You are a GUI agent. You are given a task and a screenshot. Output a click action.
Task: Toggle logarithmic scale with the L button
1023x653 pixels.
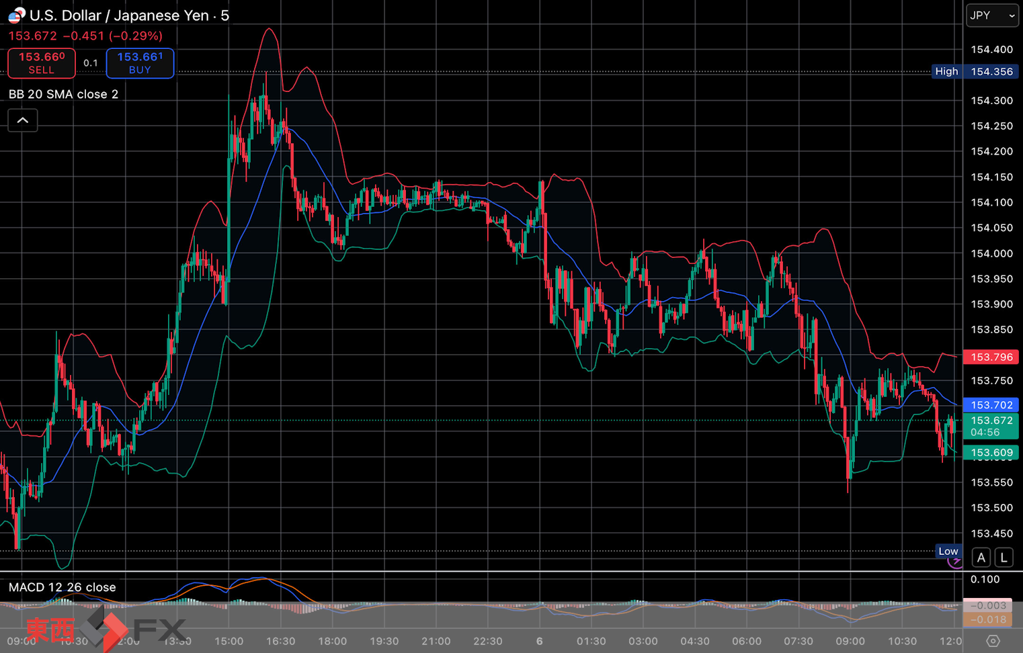pyautogui.click(x=1004, y=558)
